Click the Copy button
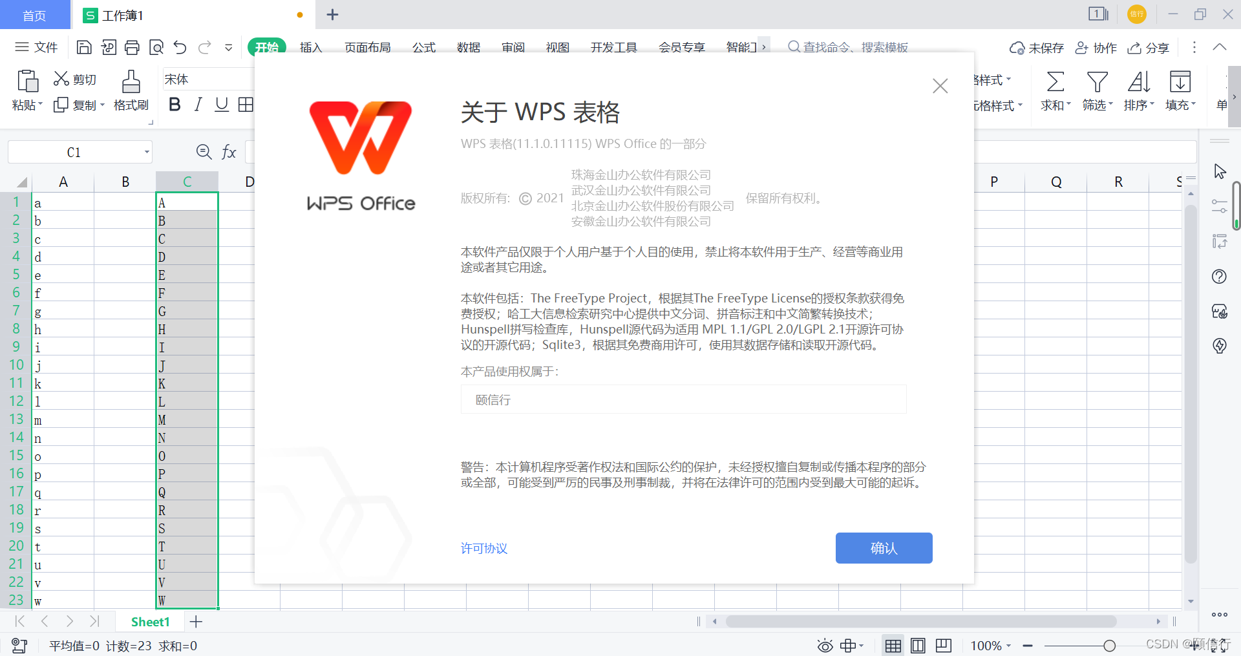The image size is (1241, 656). pyautogui.click(x=75, y=105)
